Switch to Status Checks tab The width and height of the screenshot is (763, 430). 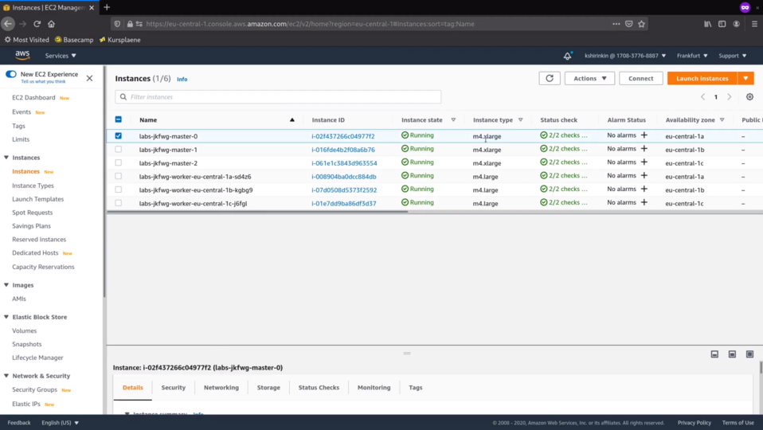[319, 388]
